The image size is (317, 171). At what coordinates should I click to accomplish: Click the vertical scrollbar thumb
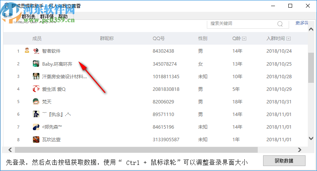[x=311, y=68]
